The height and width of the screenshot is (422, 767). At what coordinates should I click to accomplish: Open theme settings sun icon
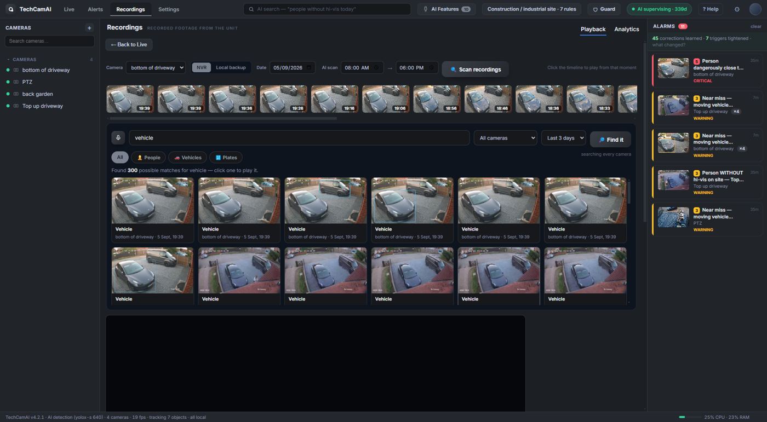(x=737, y=9)
